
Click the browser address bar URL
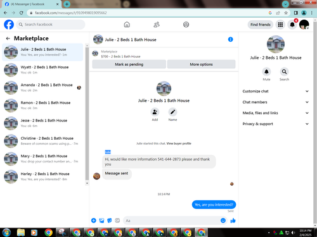[x=71, y=13]
